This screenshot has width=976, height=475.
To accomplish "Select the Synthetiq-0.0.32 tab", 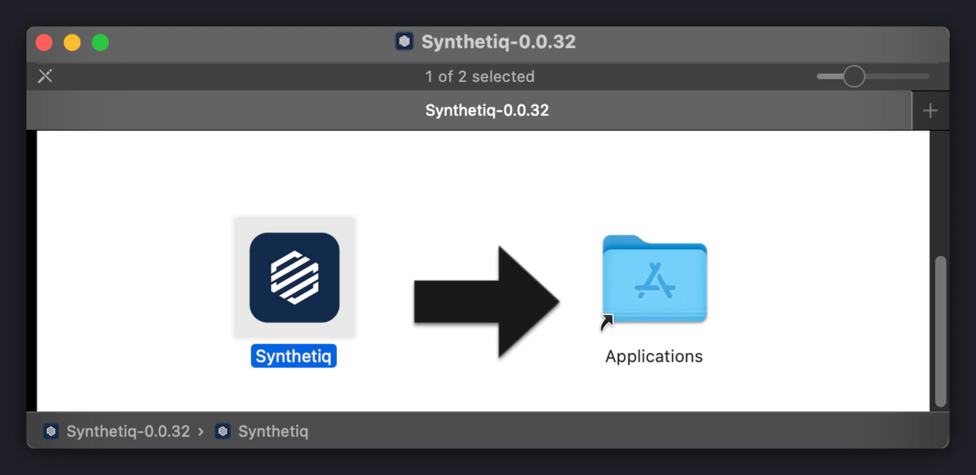I will [470, 110].
